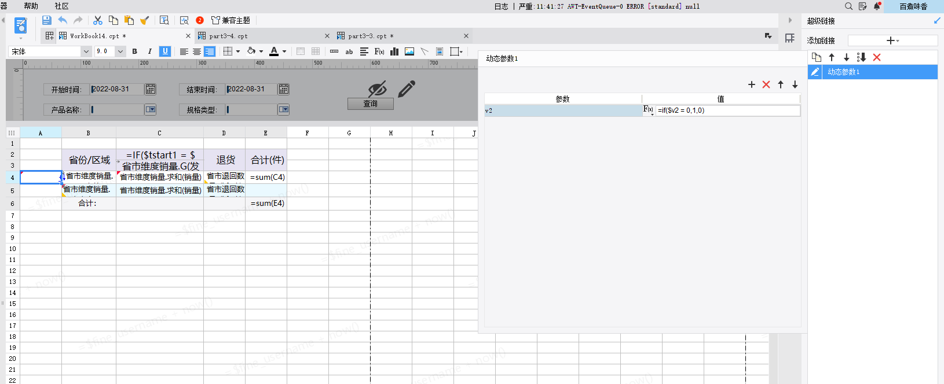The height and width of the screenshot is (384, 944).
Task: Click the merge cells icon
Action: 301,51
